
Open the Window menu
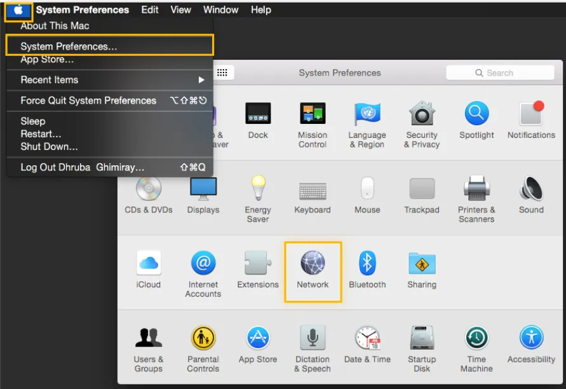[x=220, y=10]
